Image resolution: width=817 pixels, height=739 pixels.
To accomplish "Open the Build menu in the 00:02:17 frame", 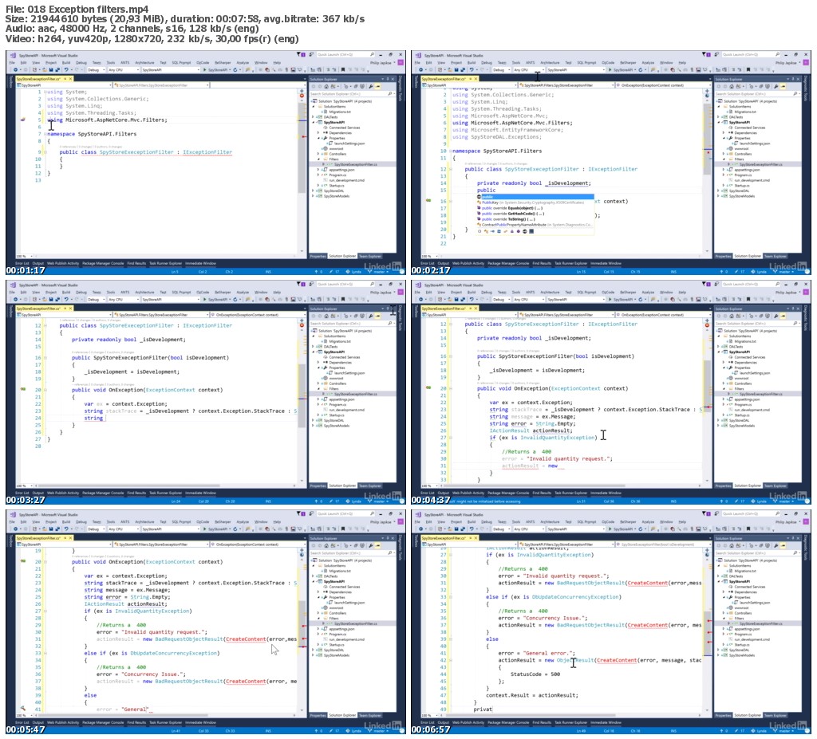I will (x=472, y=62).
